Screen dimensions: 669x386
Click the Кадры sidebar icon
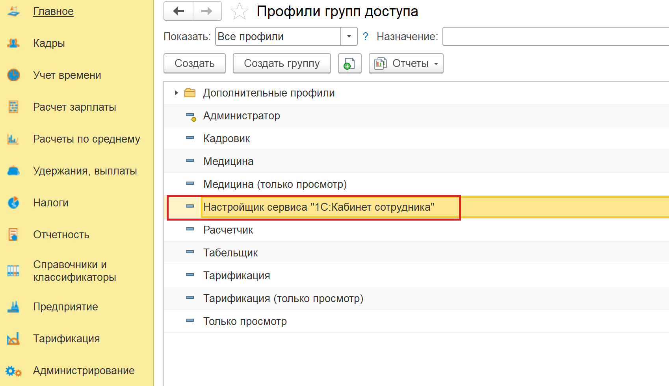(x=13, y=43)
